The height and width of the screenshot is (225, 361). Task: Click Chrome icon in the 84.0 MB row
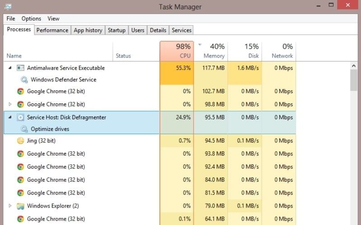coord(20,180)
